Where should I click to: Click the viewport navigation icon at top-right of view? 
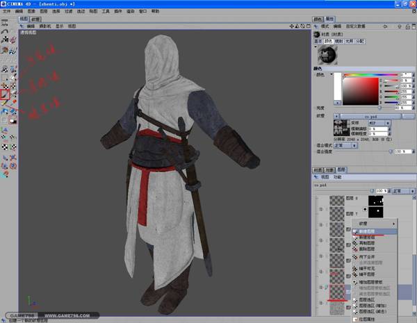293,26
